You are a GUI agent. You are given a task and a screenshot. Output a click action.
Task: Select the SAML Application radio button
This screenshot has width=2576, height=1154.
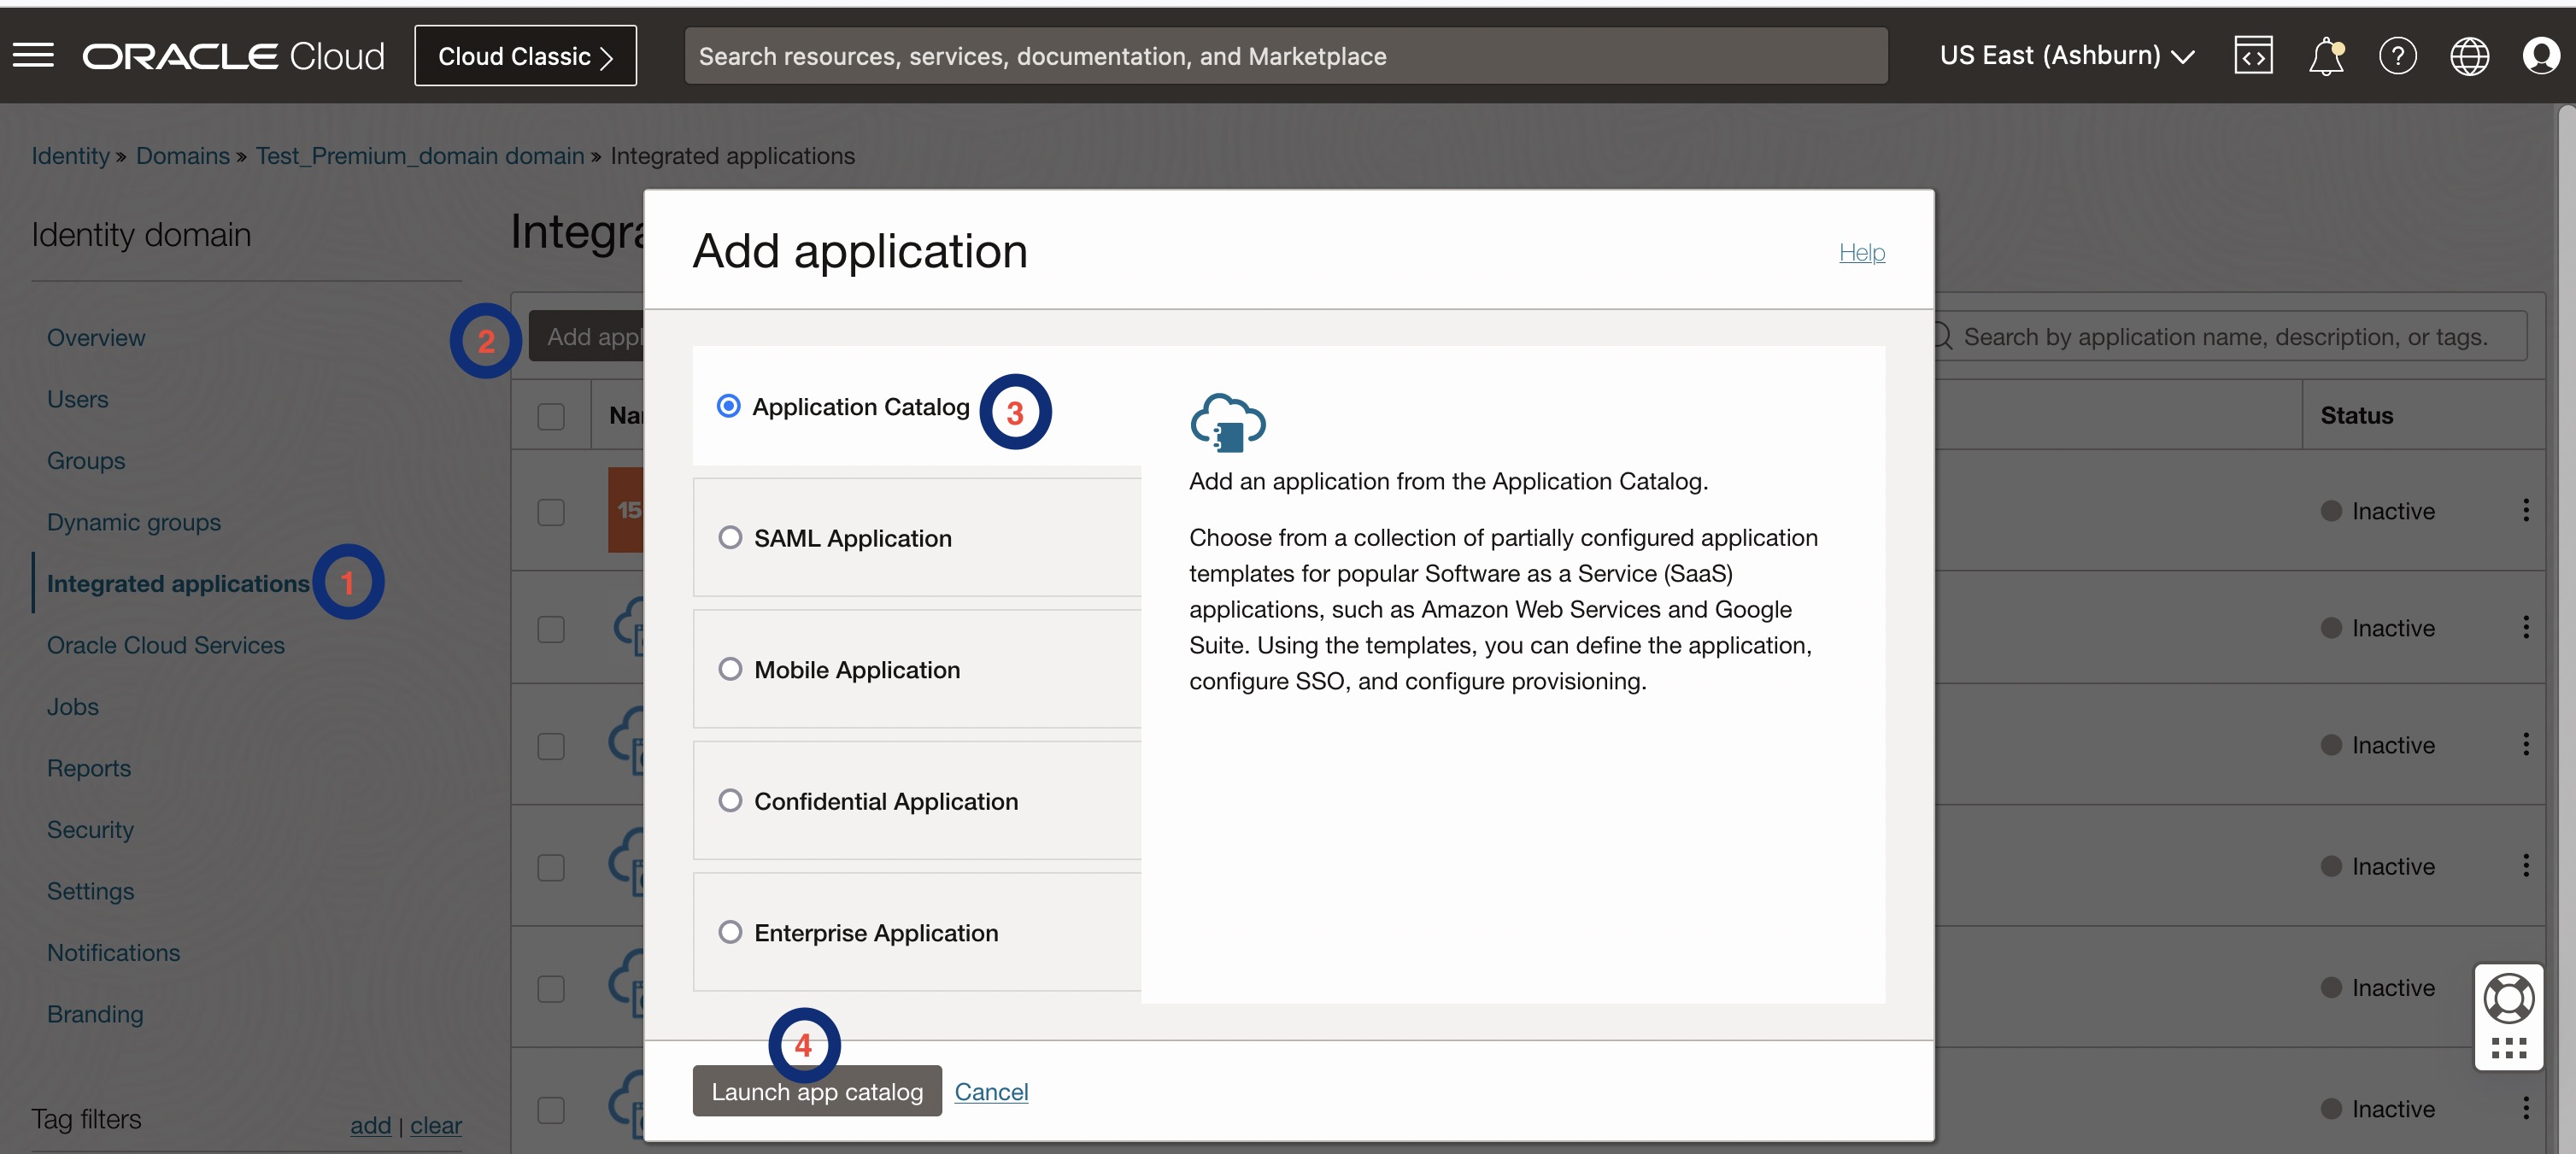730,538
